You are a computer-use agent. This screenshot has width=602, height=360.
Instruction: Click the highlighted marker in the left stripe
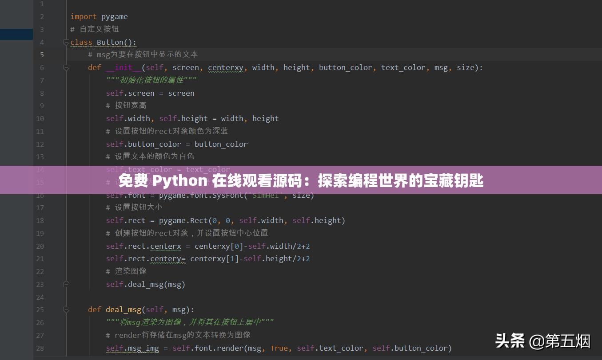[16, 34]
